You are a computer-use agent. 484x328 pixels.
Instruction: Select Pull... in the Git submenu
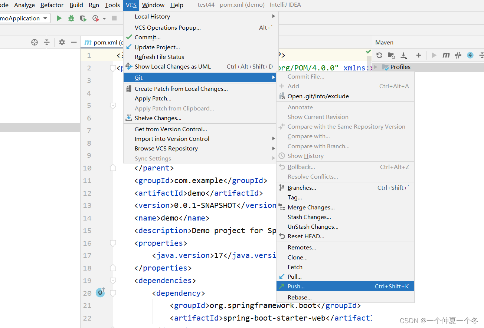point(346,276)
